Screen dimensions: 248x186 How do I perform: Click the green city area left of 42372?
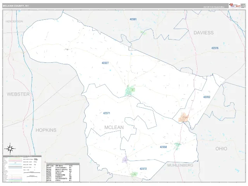click(134, 174)
